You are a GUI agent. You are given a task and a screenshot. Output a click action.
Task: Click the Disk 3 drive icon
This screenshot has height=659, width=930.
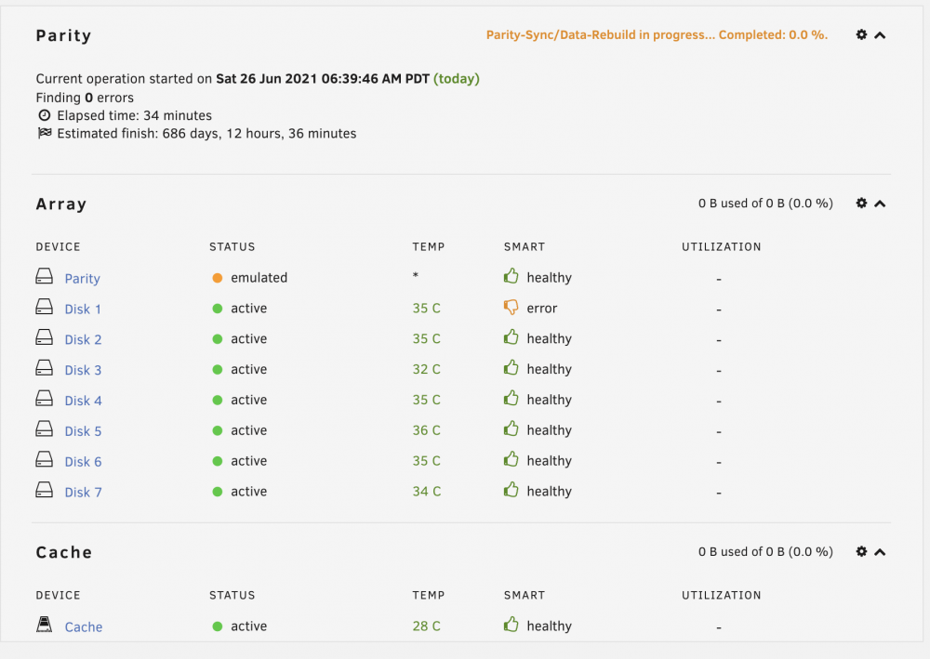click(x=45, y=367)
